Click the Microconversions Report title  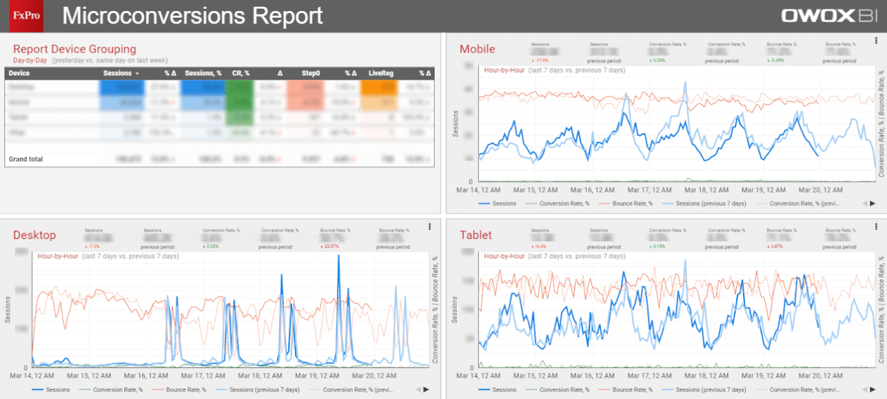[192, 15]
